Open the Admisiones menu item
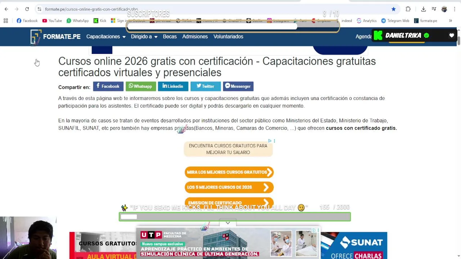461x259 pixels. (x=195, y=37)
